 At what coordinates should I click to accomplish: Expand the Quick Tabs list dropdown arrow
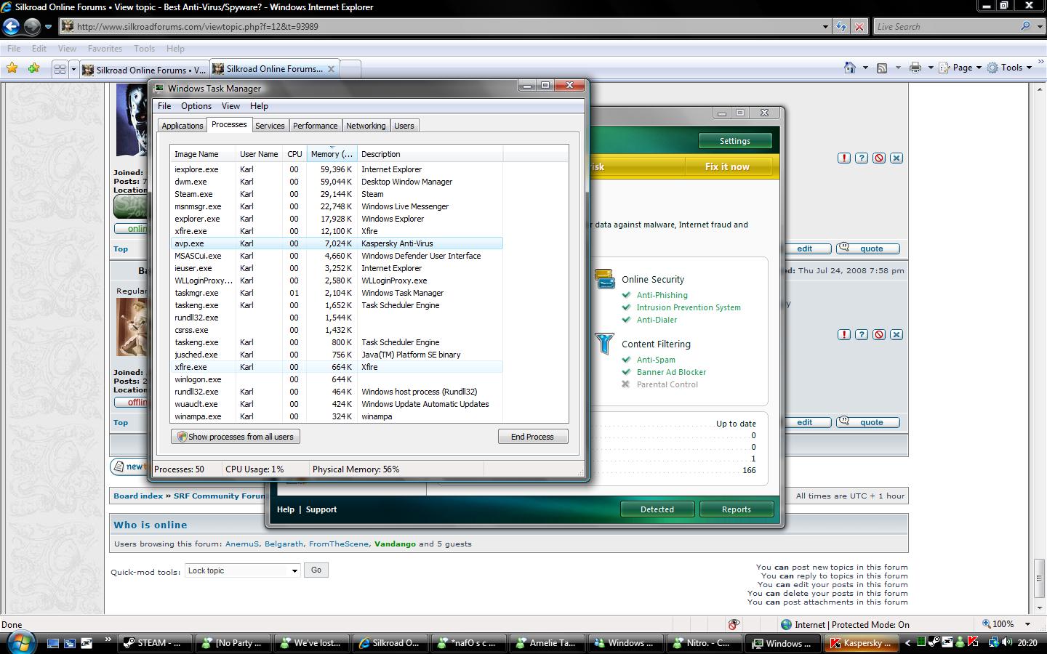point(73,69)
